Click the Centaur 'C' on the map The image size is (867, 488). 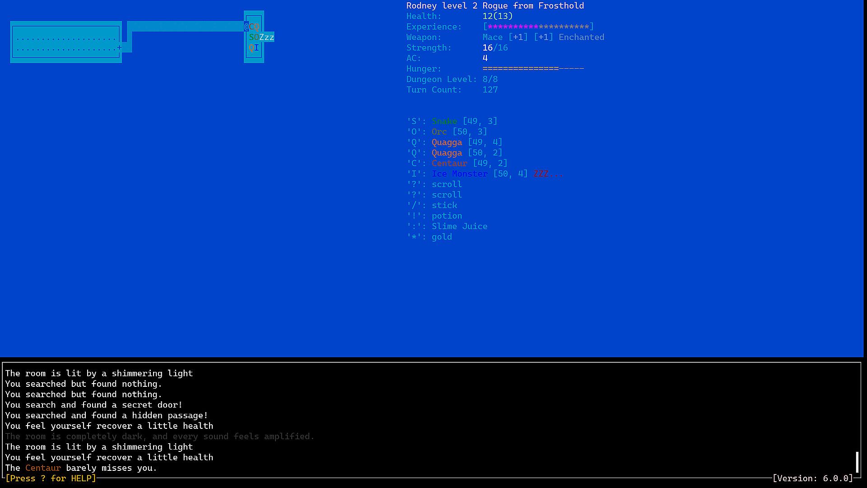click(x=252, y=27)
